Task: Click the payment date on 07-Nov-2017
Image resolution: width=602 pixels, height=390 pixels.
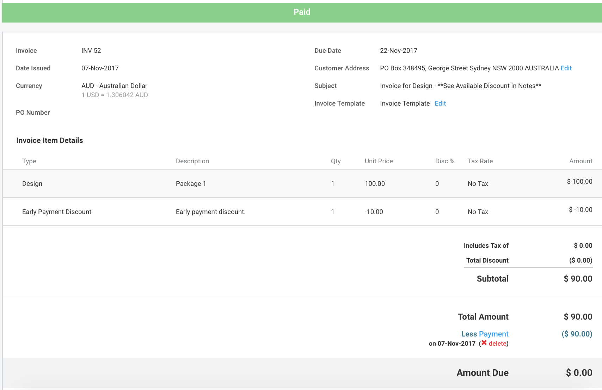Action: (452, 344)
